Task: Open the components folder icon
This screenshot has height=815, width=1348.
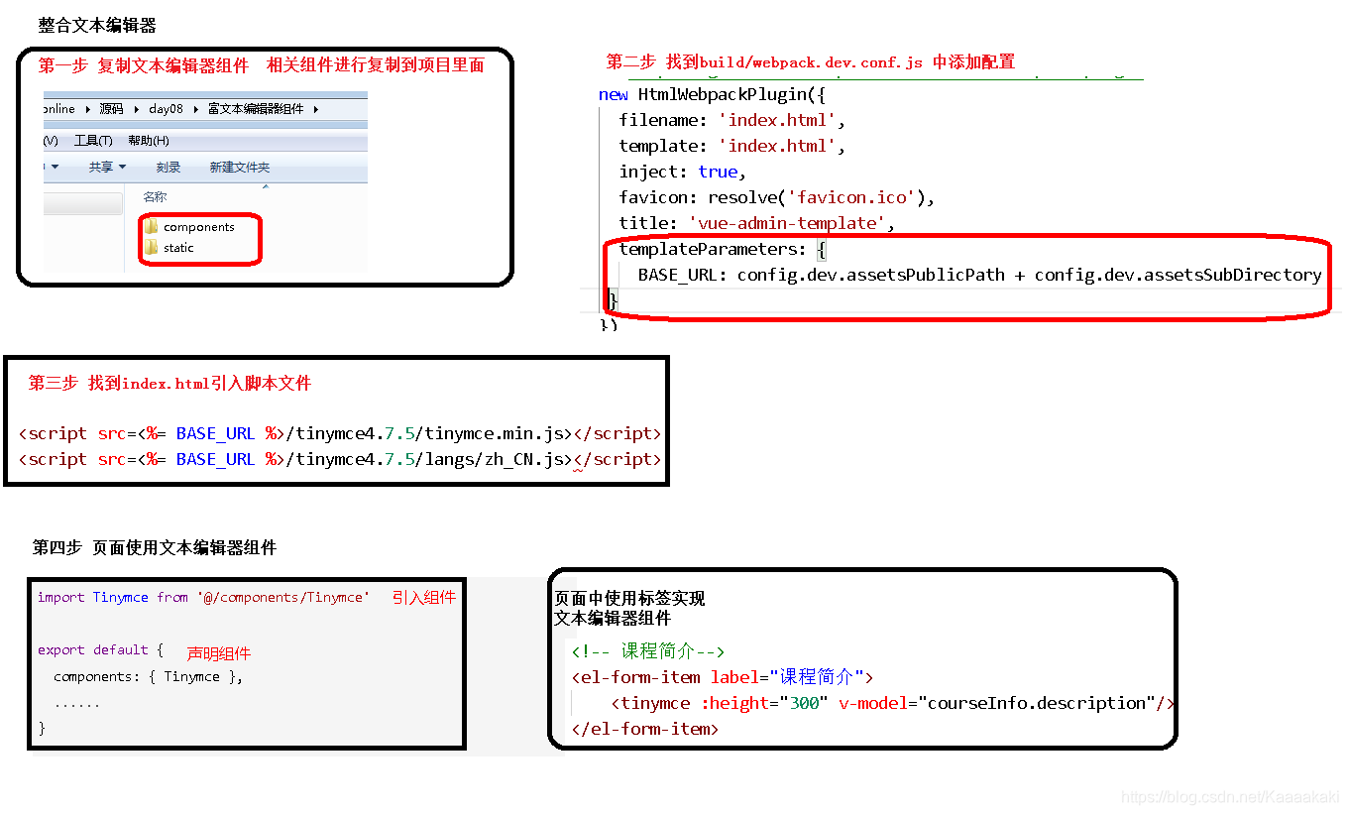Action: click(152, 227)
